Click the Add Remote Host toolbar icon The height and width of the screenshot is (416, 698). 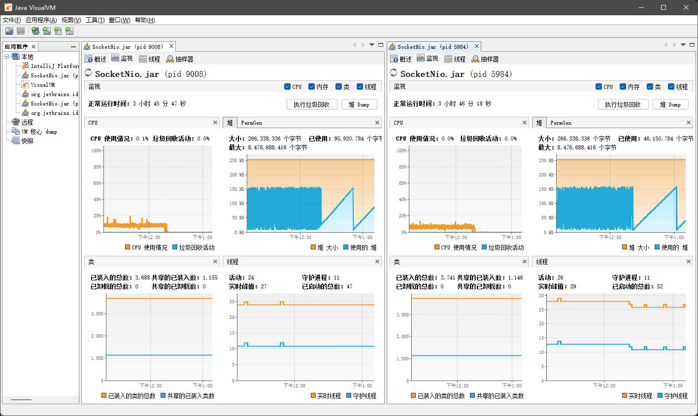coord(35,31)
